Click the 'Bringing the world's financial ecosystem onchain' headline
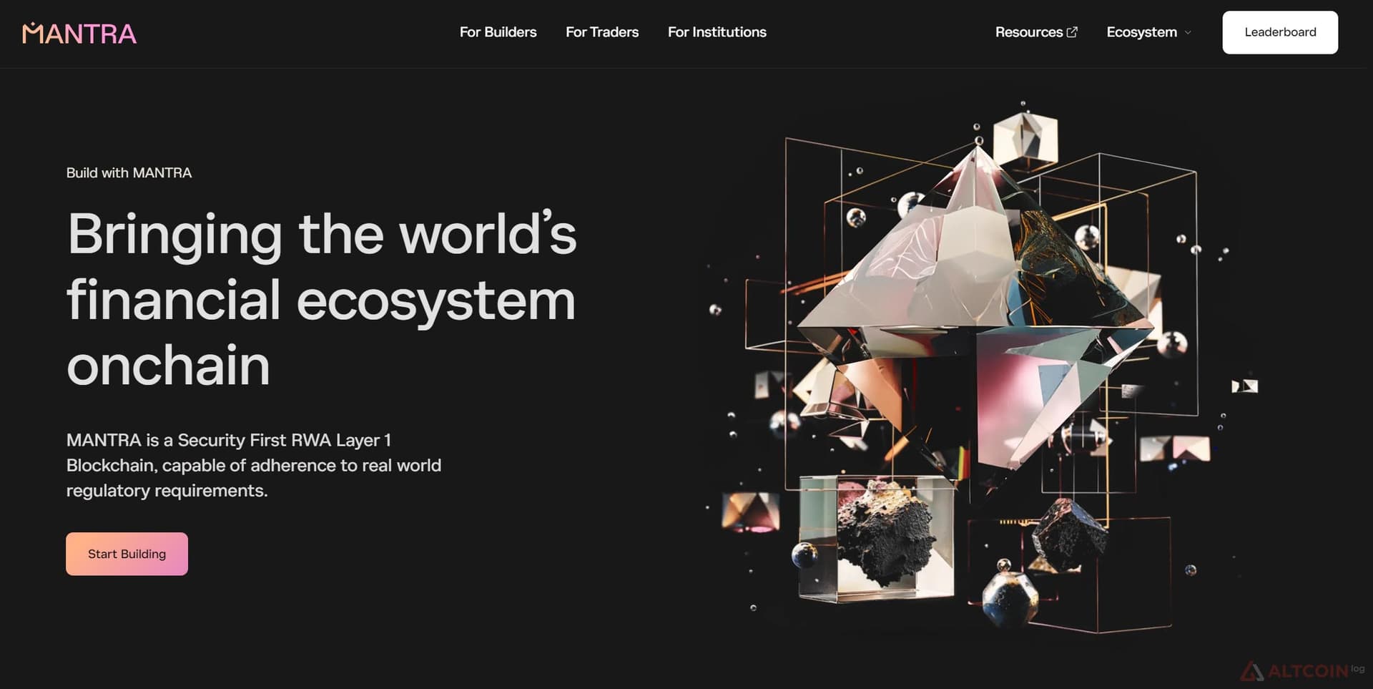1373x689 pixels. 322,299
